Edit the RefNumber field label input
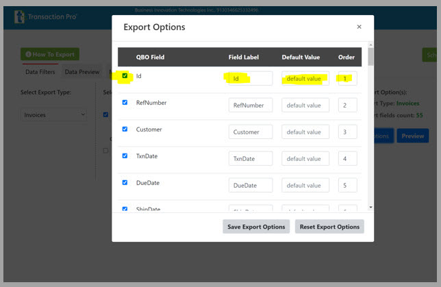This screenshot has width=441, height=287. tap(251, 105)
